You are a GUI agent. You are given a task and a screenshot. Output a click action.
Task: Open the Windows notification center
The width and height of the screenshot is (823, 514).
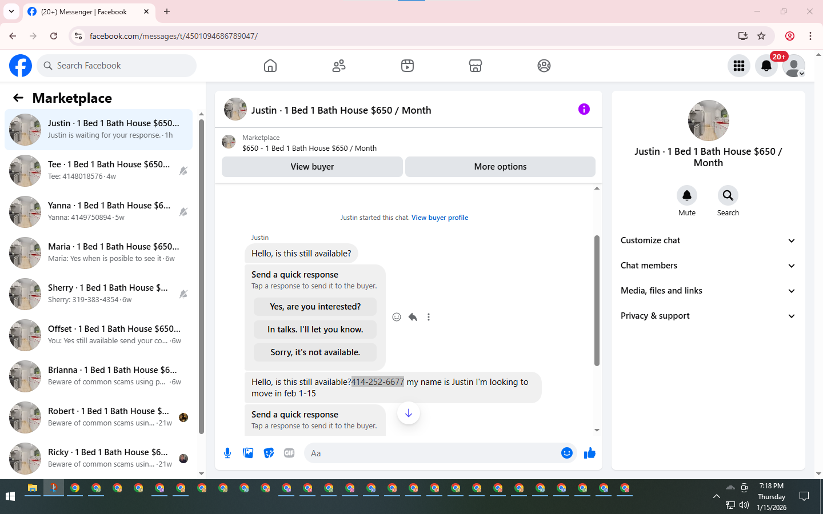coord(804,496)
